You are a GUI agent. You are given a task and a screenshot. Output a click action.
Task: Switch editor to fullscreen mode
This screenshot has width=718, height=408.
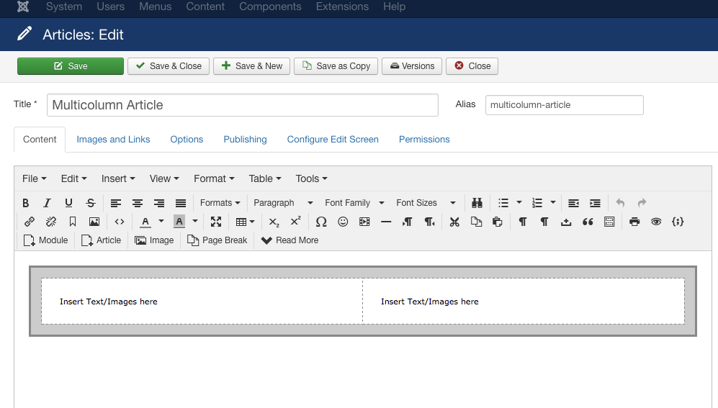(216, 222)
